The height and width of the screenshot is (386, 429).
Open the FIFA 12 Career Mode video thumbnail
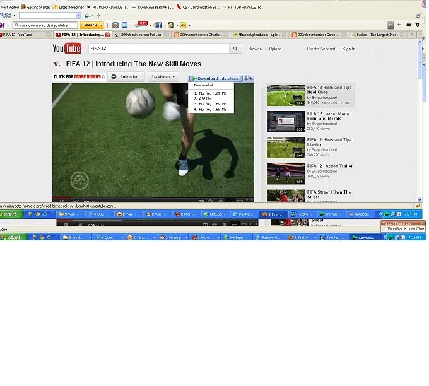(x=286, y=122)
